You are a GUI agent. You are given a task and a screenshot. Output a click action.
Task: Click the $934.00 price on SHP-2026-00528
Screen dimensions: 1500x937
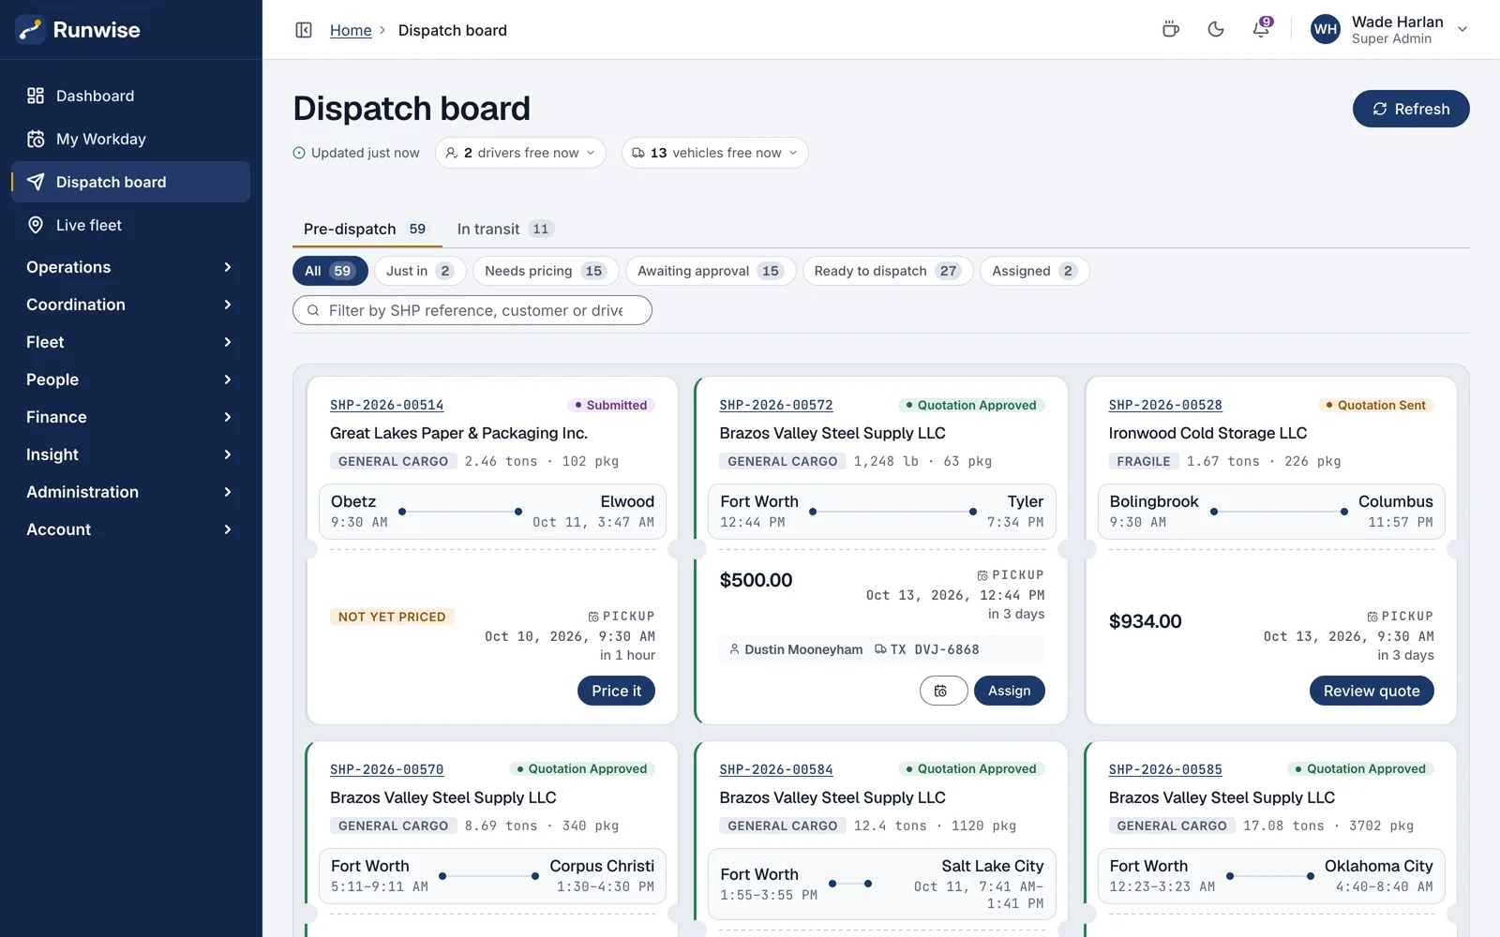pyautogui.click(x=1145, y=621)
